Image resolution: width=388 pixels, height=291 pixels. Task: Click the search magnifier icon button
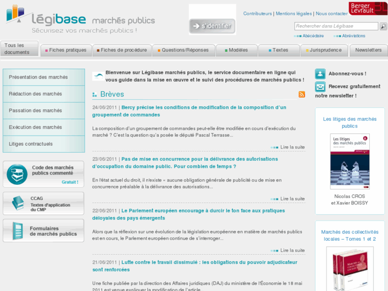pos(383,26)
